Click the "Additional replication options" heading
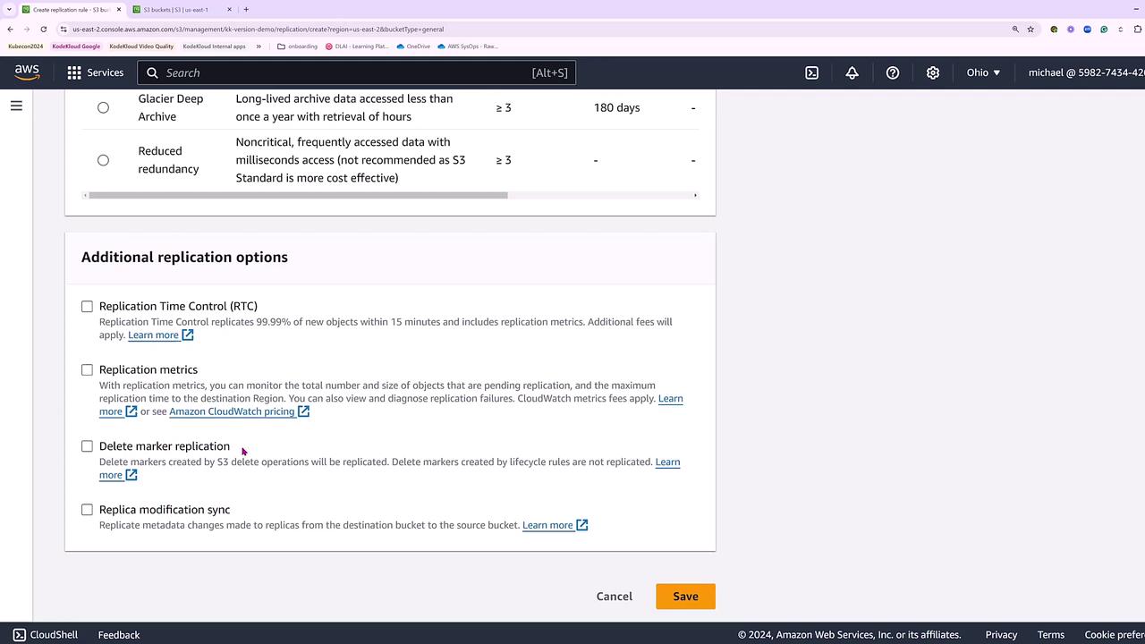 pos(184,257)
